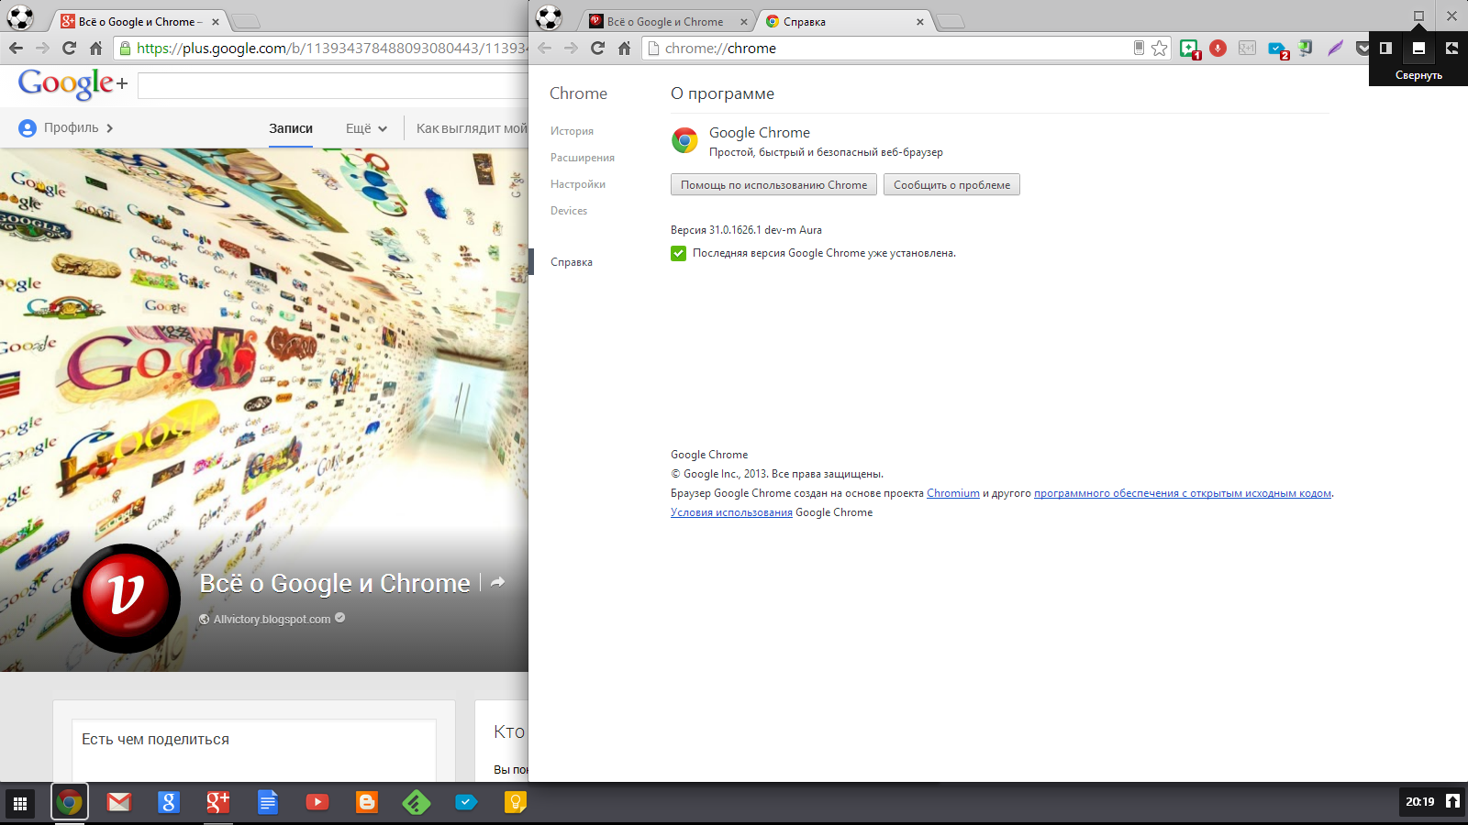Open the Записи tab on Google+ profile
Screen dimensions: 1468x825
[x=291, y=128]
